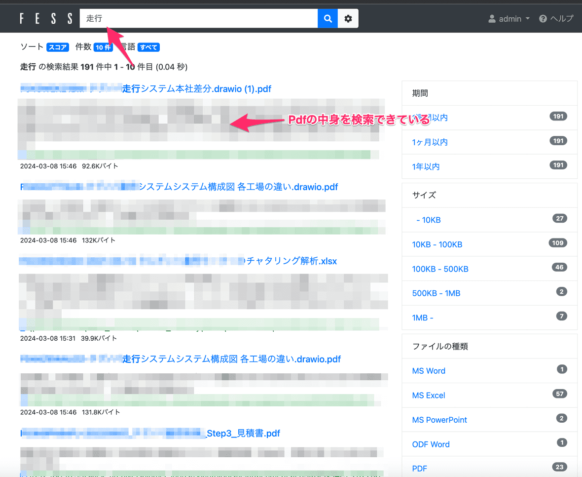Image resolution: width=582 pixels, height=477 pixels.
Task: Click the magnifier search button
Action: coord(327,19)
